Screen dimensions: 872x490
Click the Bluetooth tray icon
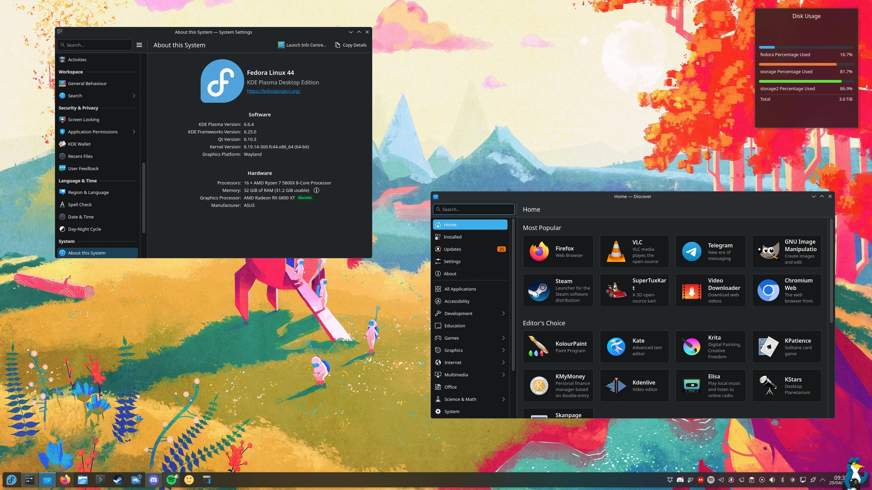point(782,480)
